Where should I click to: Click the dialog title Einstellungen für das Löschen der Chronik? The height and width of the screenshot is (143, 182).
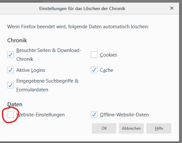[x=82, y=8]
